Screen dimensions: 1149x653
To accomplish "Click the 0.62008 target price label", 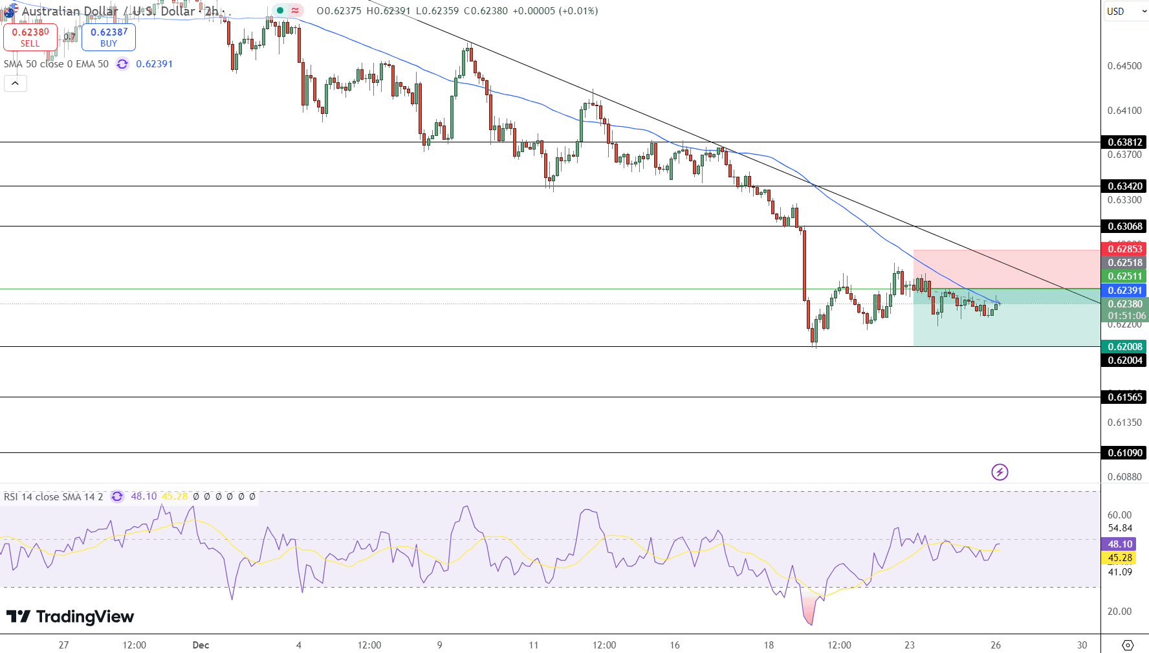I will click(1124, 347).
